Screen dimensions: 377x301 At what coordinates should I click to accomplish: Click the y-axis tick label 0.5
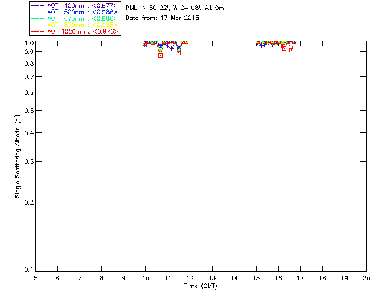tap(28, 111)
